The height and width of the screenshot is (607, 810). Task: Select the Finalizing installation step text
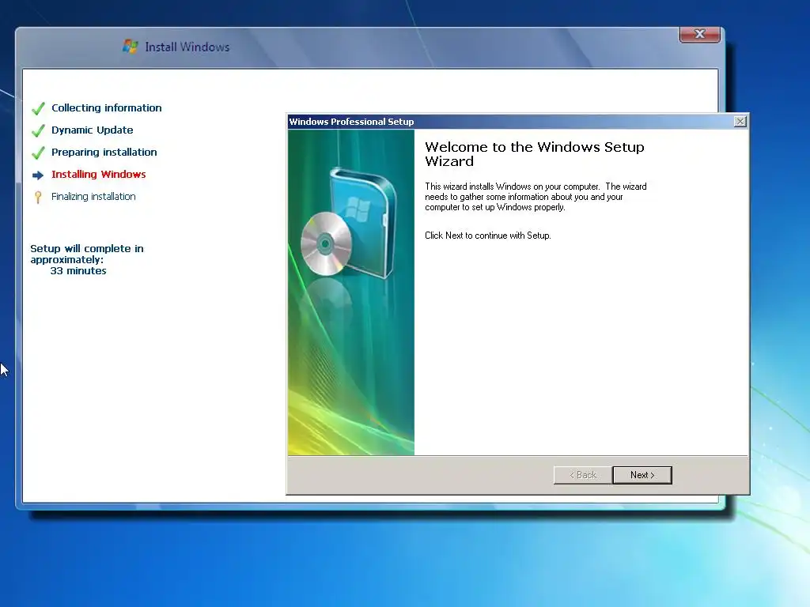[x=93, y=197]
